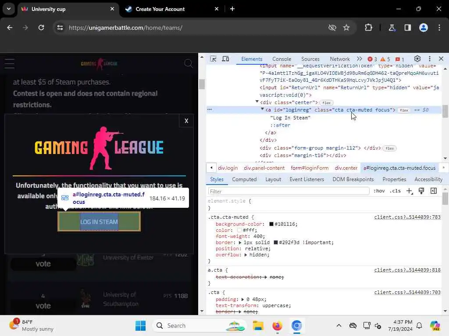Collapse the a#loginreg element node
449x336 pixels.
pos(262,109)
